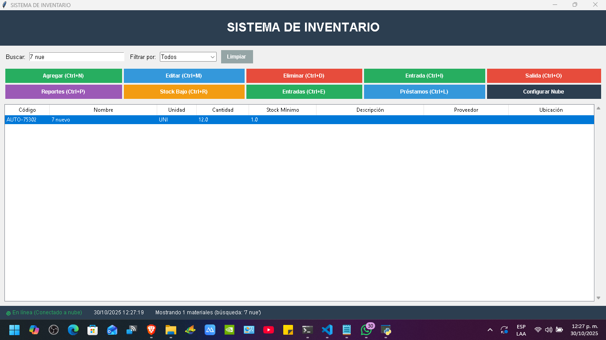Click inside the 'Buscar' search field
Viewport: 606px width, 340px height.
click(75, 57)
